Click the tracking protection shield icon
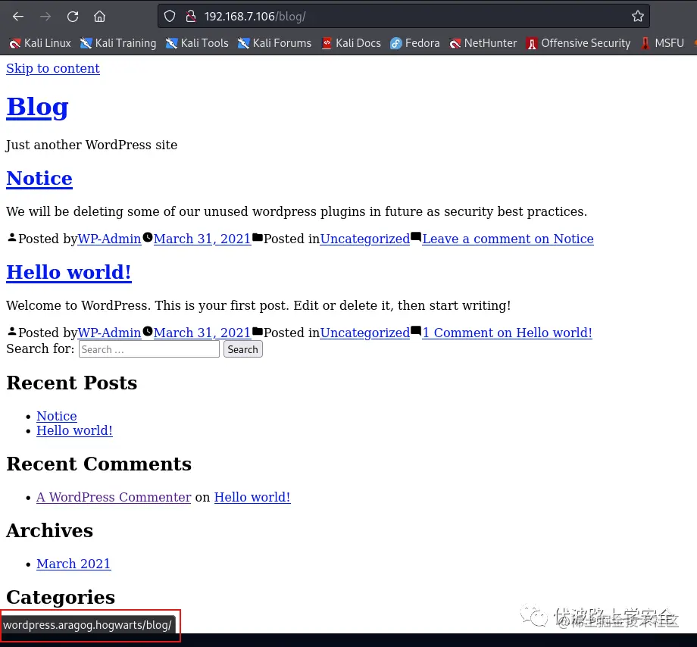 [170, 17]
